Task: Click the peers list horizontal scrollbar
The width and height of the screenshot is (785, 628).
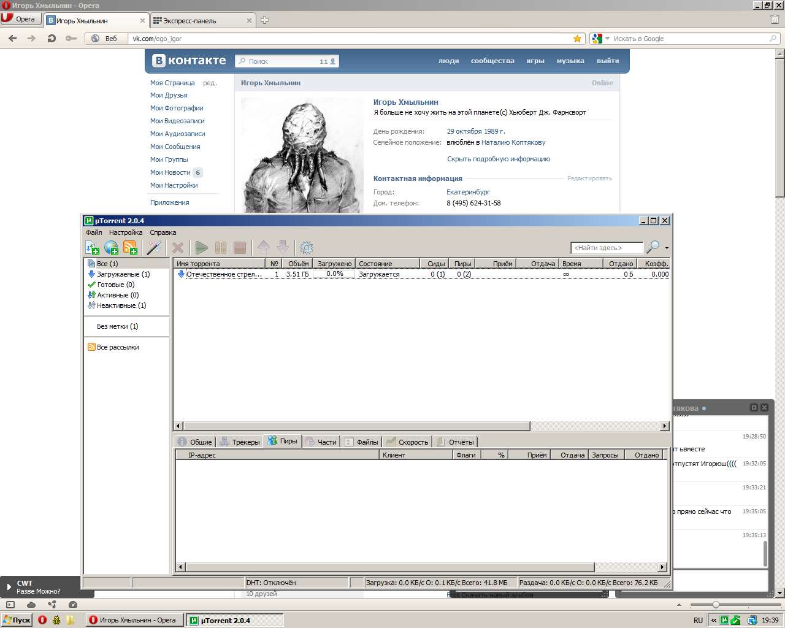Action: pos(421,567)
